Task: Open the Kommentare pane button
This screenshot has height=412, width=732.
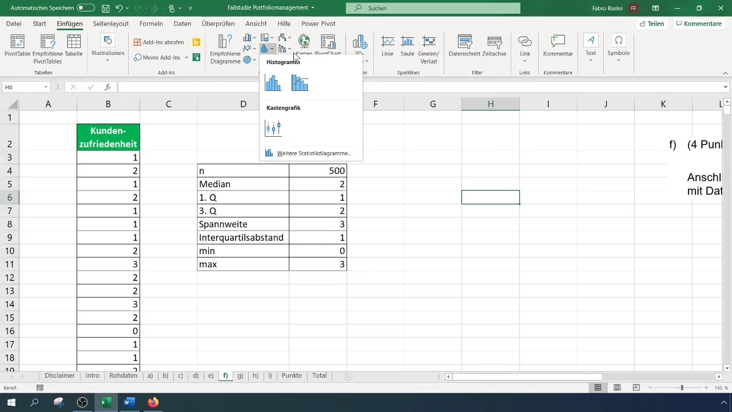Action: 699,23
